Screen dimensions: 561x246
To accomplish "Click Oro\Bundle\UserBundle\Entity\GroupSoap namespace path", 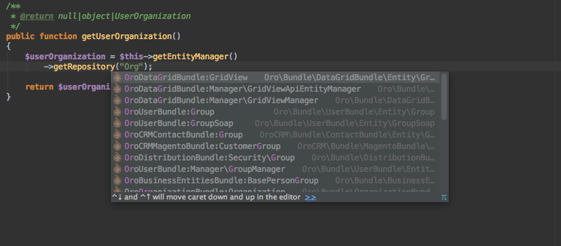I will tap(345, 123).
